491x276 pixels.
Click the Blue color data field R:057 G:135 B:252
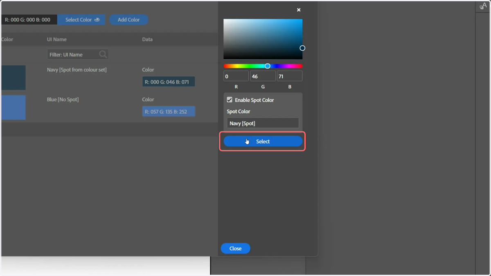point(169,111)
